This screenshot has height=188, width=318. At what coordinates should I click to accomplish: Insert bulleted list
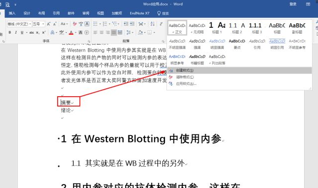tap(95, 24)
